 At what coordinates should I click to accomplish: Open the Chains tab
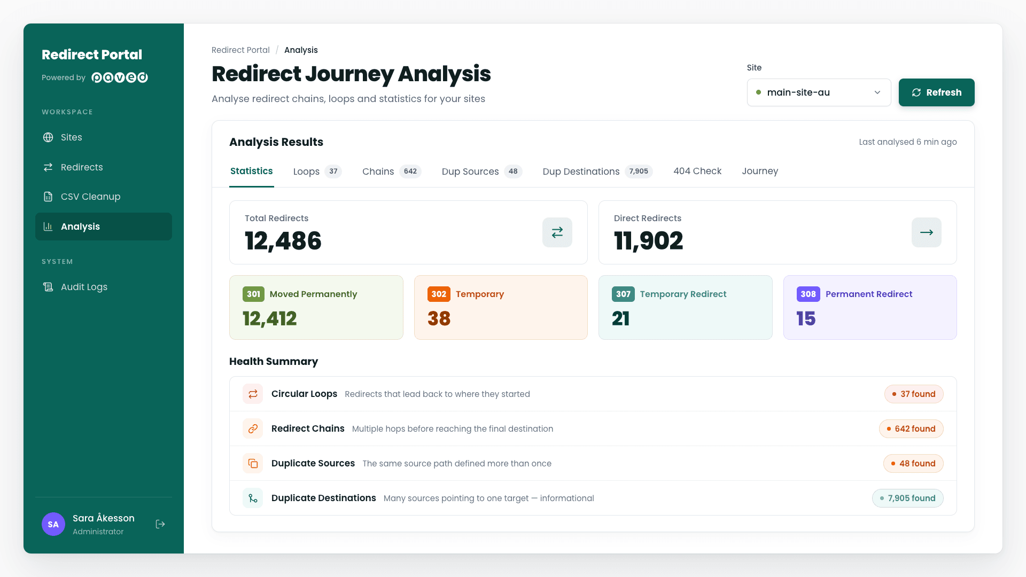[392, 171]
